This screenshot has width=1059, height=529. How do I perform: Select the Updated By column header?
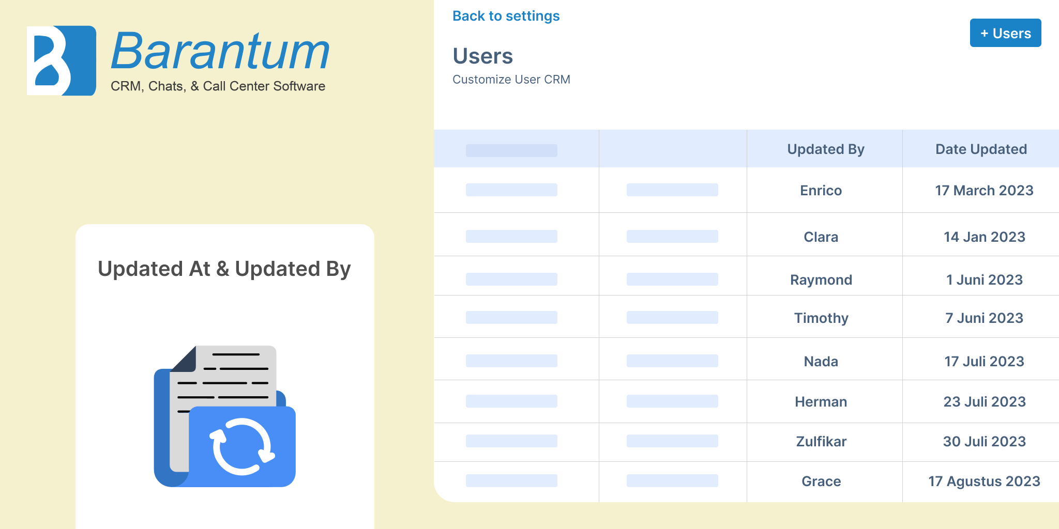click(x=825, y=149)
